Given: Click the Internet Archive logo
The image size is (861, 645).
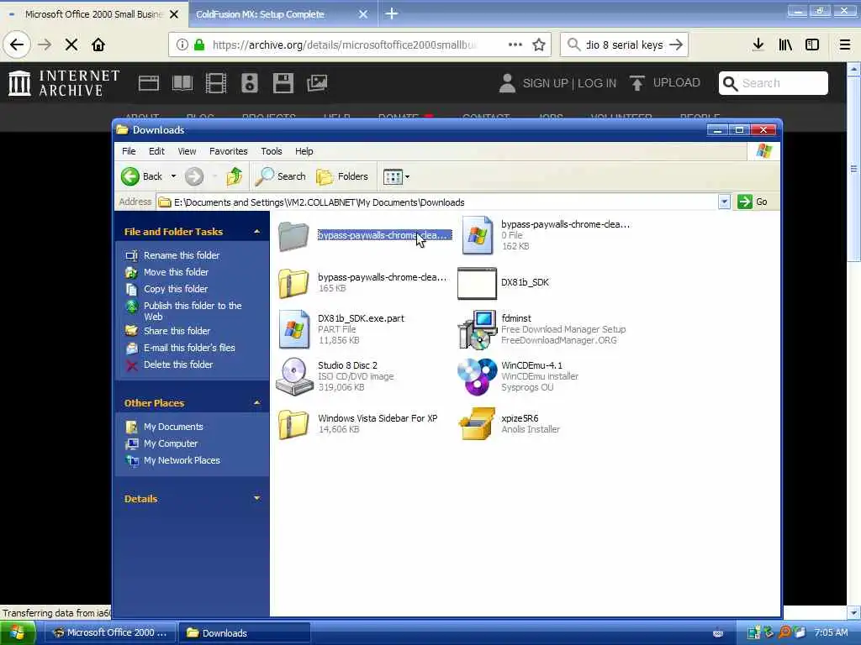Looking at the screenshot, I should point(64,83).
